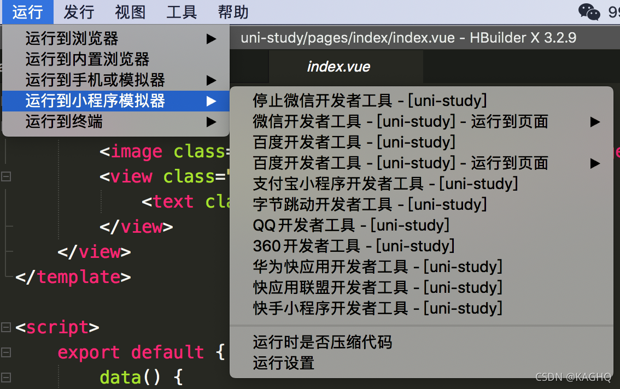
Task: Open the 视图 menu
Action: (130, 12)
